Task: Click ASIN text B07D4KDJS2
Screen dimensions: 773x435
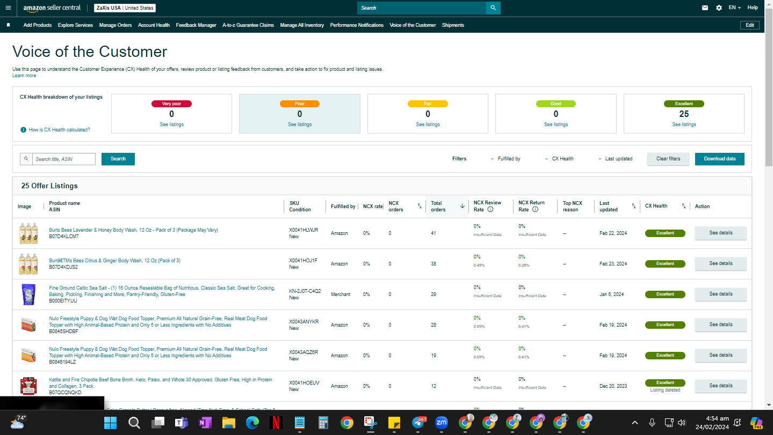Action: tap(63, 267)
